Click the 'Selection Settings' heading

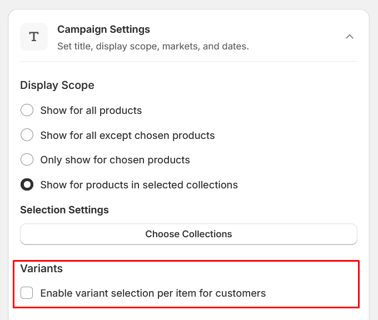pyautogui.click(x=64, y=209)
